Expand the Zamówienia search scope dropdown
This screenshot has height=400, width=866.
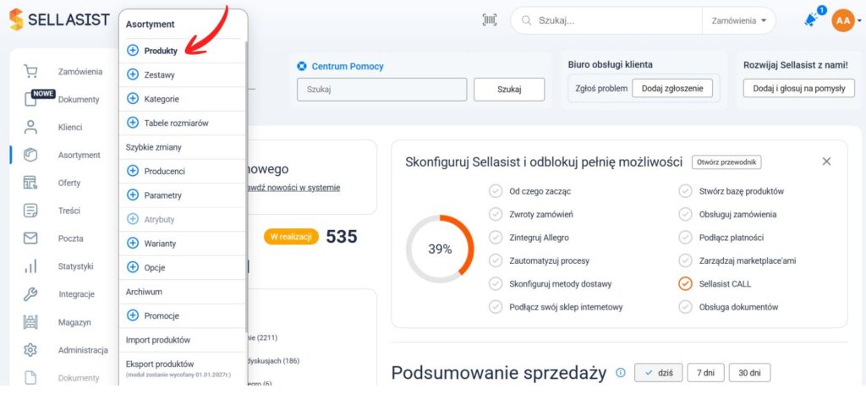739,20
